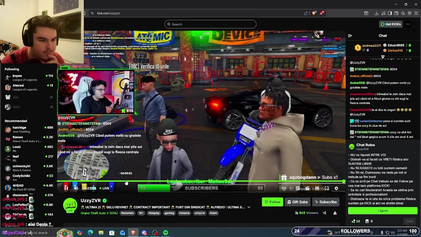
Task: Click the disabled Chat send button
Action: (409, 221)
